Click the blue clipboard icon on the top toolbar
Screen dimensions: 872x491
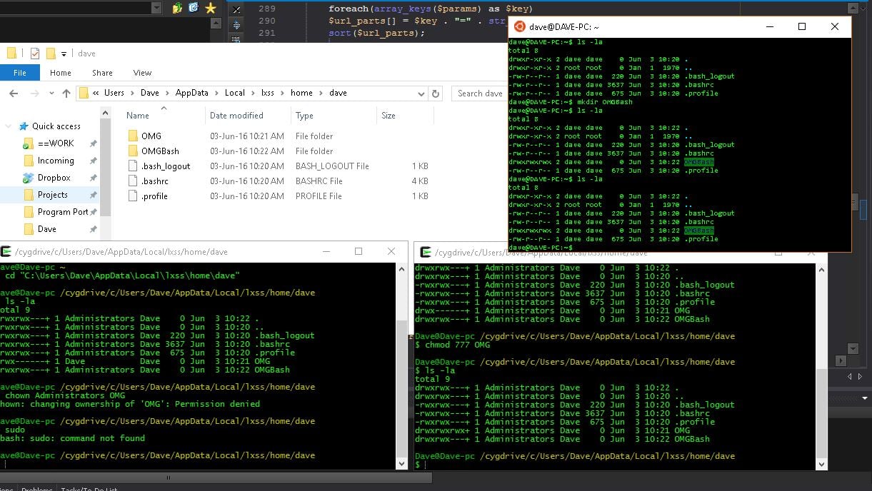click(193, 9)
